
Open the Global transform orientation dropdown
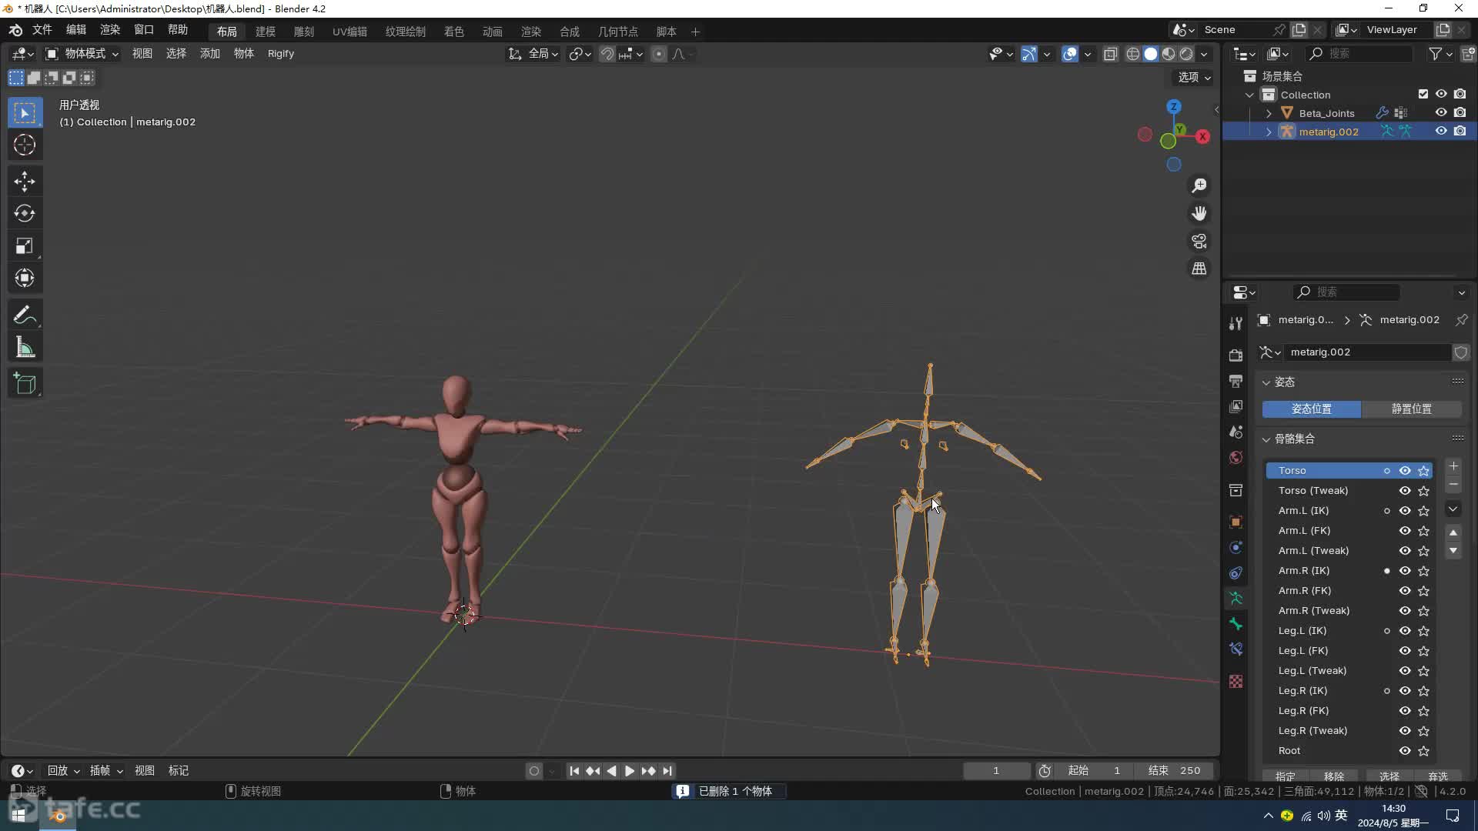tap(533, 54)
